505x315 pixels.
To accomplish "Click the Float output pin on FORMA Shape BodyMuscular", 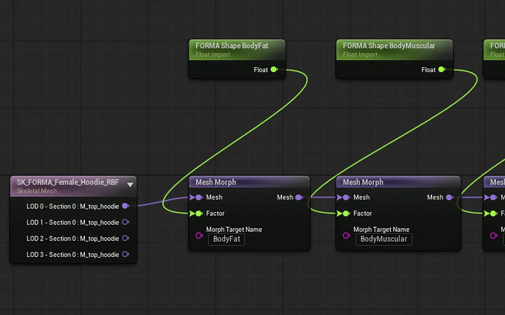I will click(x=442, y=70).
